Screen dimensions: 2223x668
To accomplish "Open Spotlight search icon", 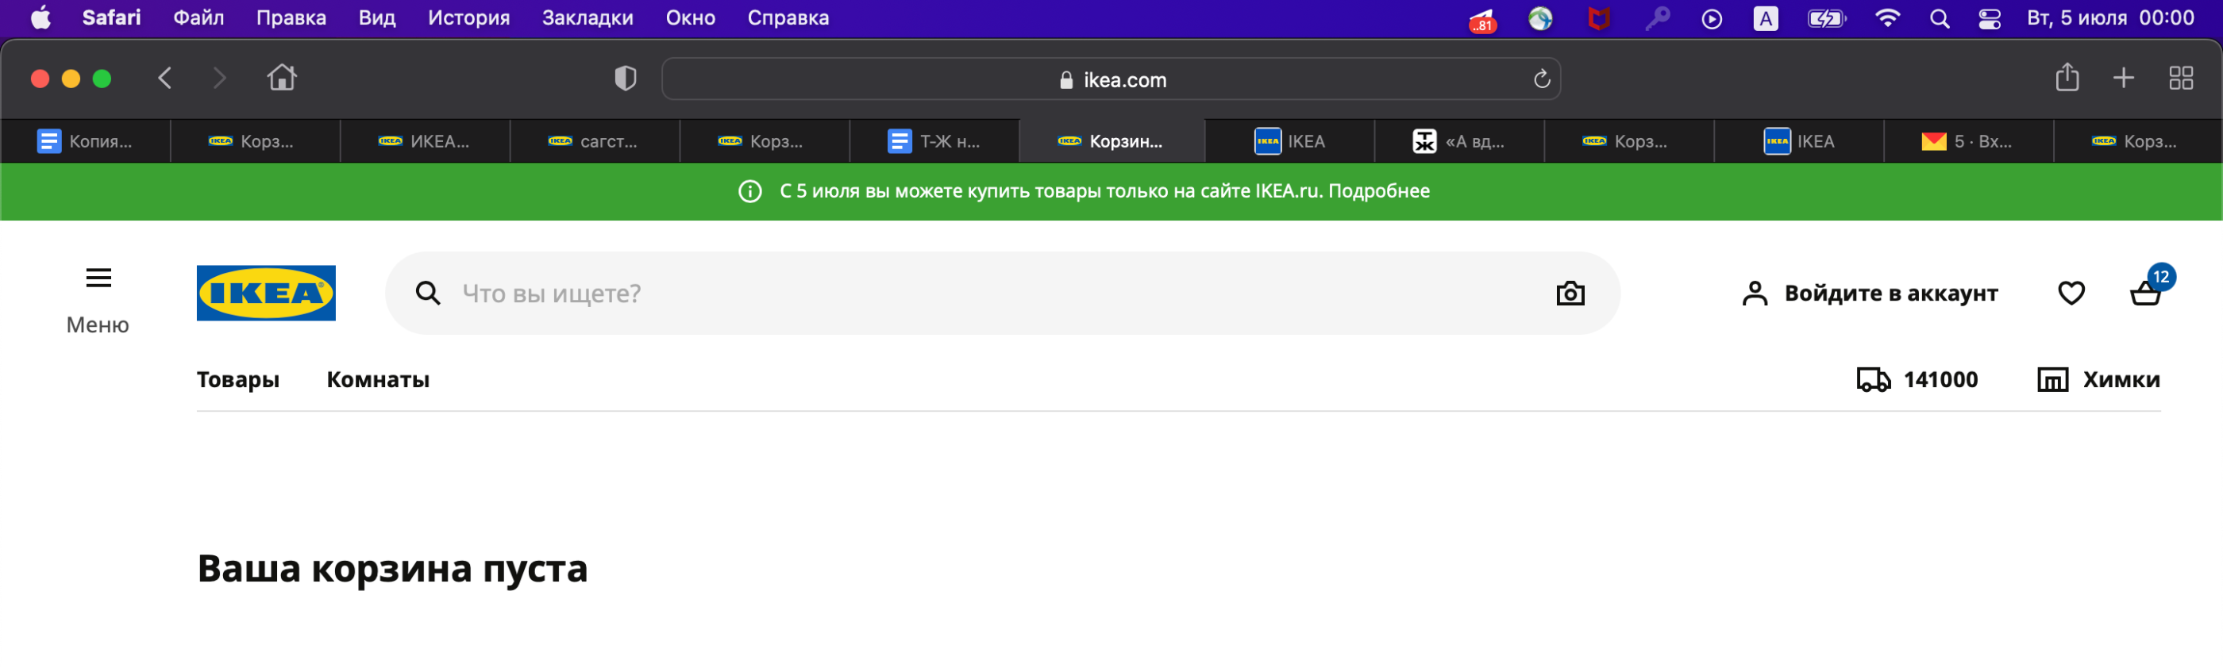I will [1939, 19].
